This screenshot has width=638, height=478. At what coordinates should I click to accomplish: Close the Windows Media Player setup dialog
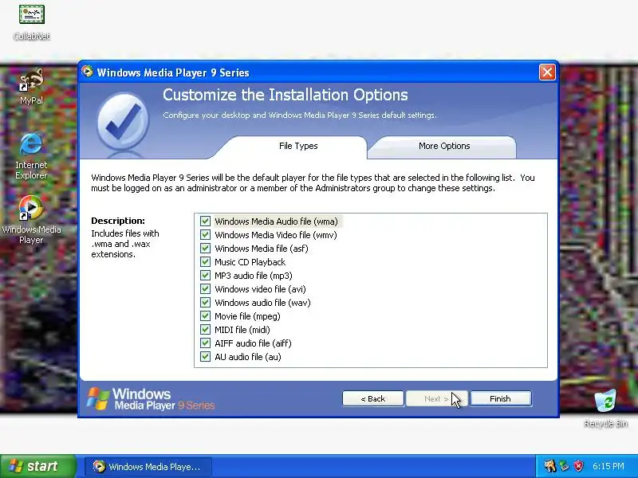coord(547,72)
